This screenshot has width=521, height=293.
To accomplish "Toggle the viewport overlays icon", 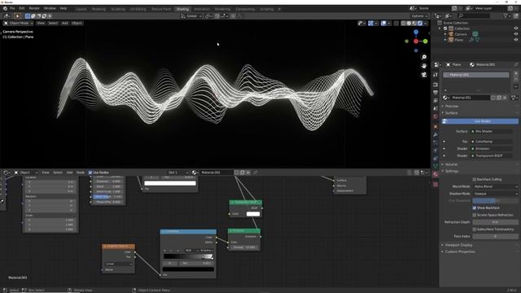I will 383,24.
